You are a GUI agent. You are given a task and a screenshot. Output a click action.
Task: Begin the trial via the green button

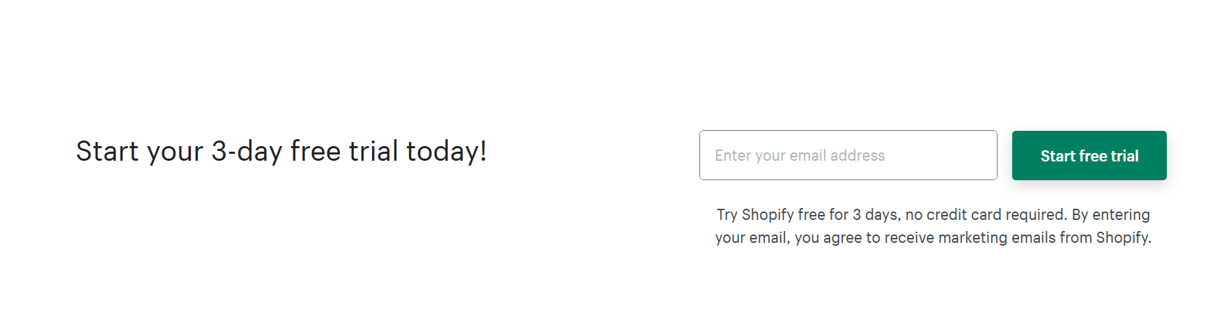point(1089,156)
